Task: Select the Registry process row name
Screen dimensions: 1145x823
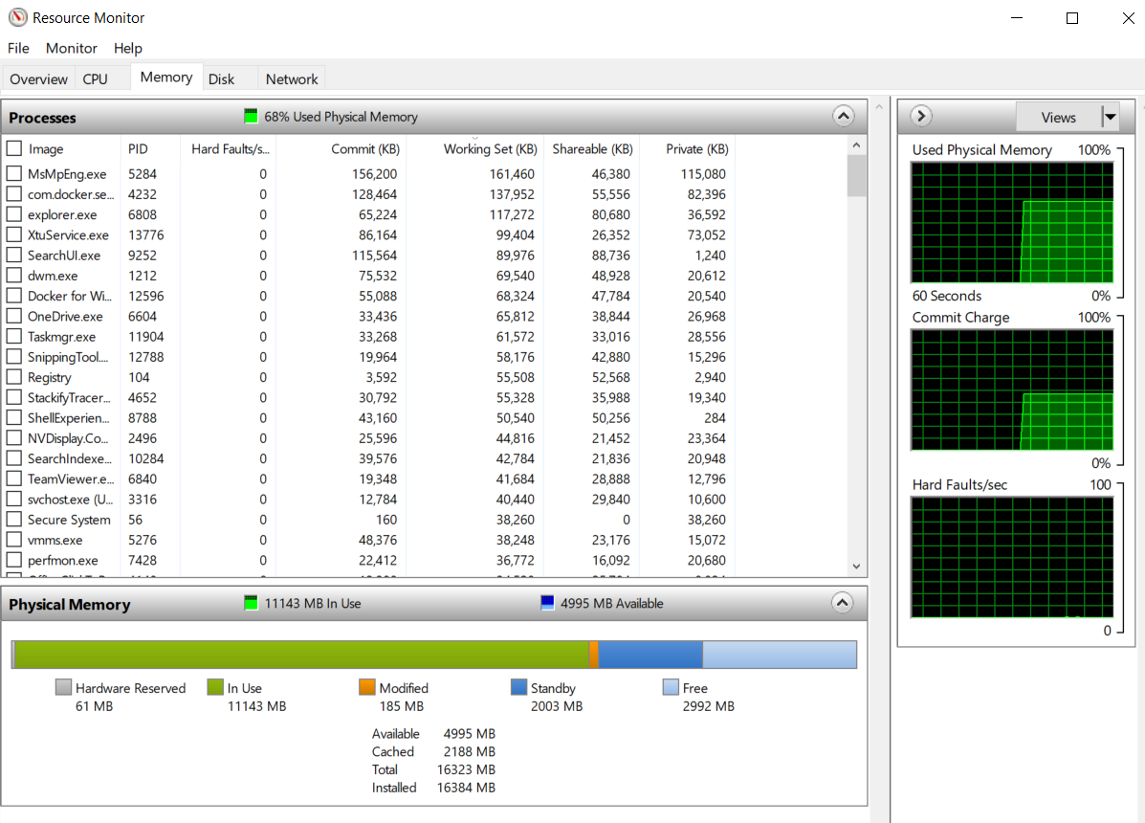Action: (50, 378)
